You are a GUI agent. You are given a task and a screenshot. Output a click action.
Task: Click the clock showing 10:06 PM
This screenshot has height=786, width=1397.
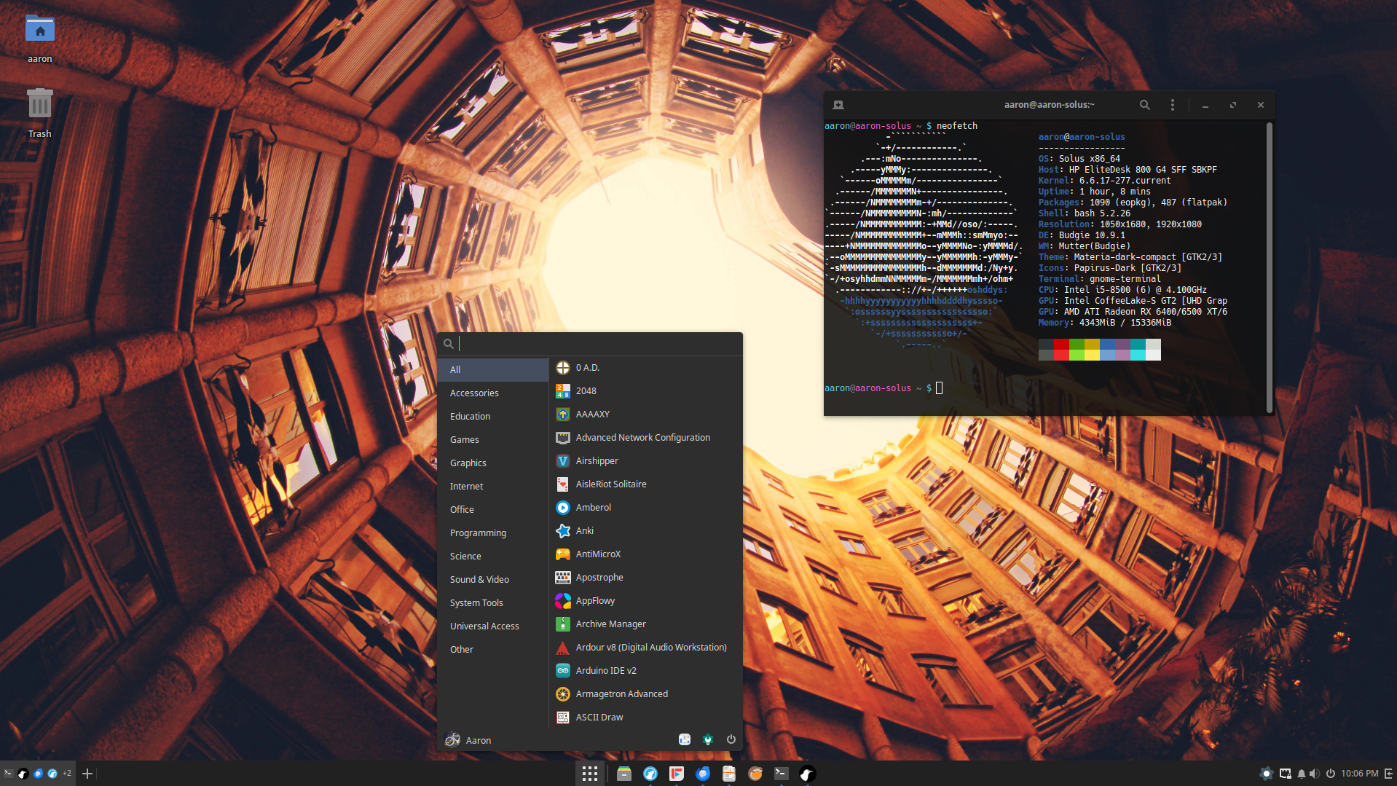pyautogui.click(x=1360, y=774)
